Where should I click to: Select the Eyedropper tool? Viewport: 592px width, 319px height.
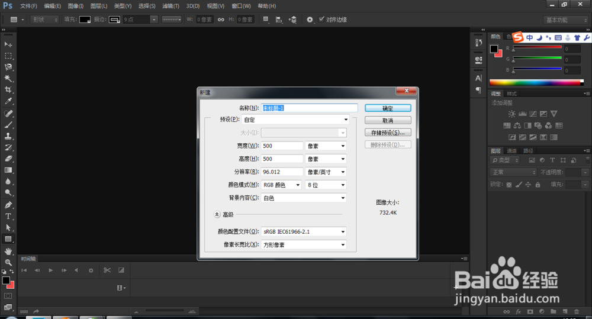(x=8, y=101)
